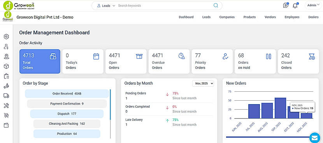
Task: Click the Groweon Digital company logo
Action: pyautogui.click(x=8, y=17)
